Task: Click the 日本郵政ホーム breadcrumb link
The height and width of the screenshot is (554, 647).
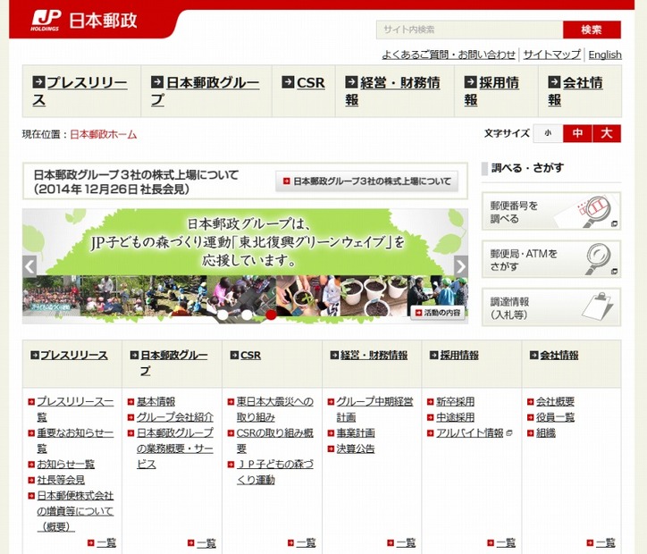Action: [x=104, y=134]
